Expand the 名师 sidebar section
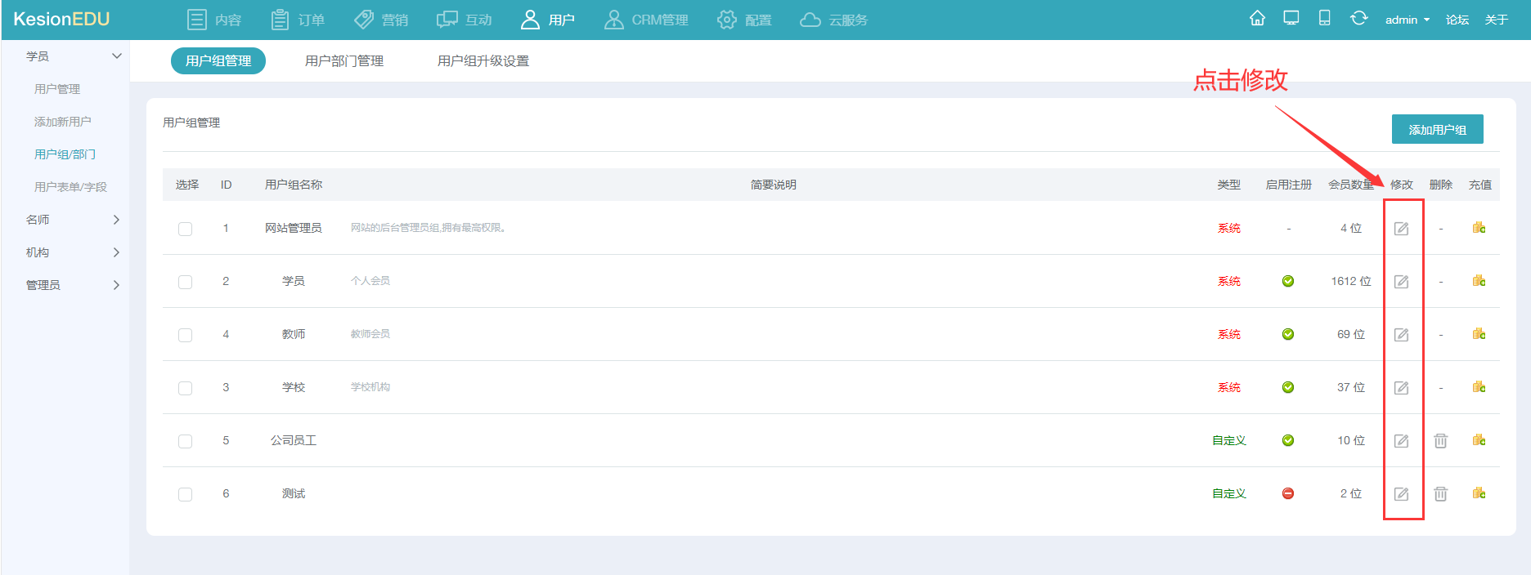 point(72,220)
